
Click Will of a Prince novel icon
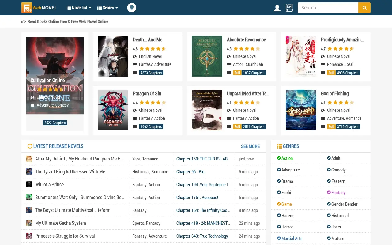(x=29, y=184)
